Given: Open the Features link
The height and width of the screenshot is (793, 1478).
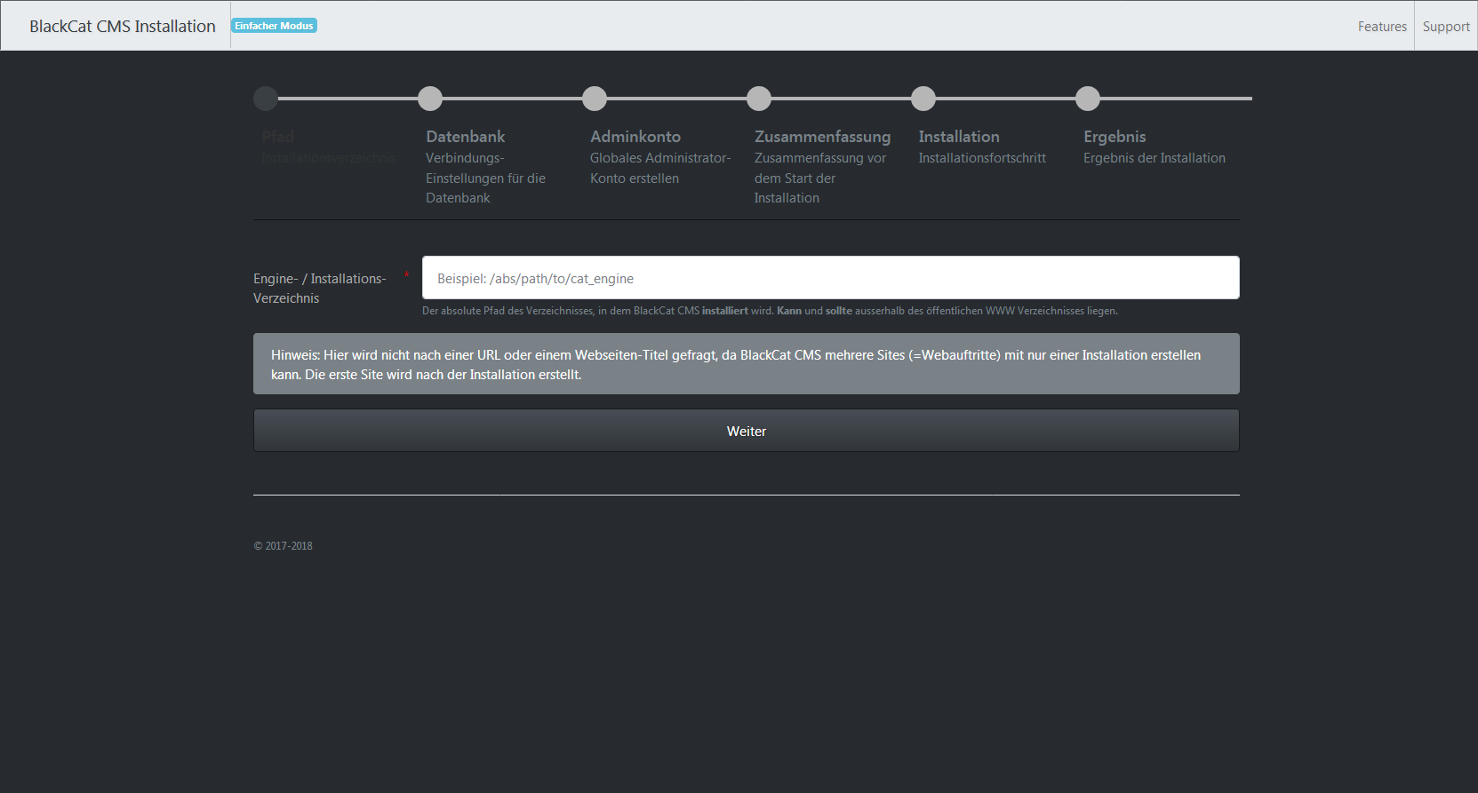Looking at the screenshot, I should [x=1382, y=27].
